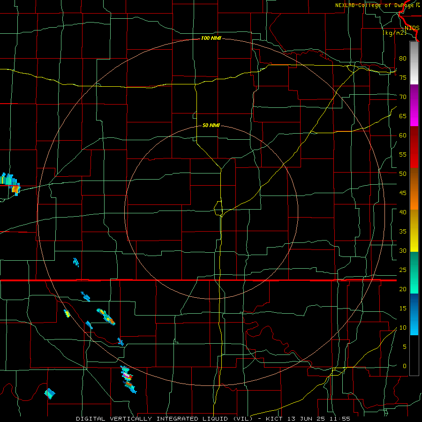
Task: Pick the yellow segment of the color bar
Action: click(414, 231)
